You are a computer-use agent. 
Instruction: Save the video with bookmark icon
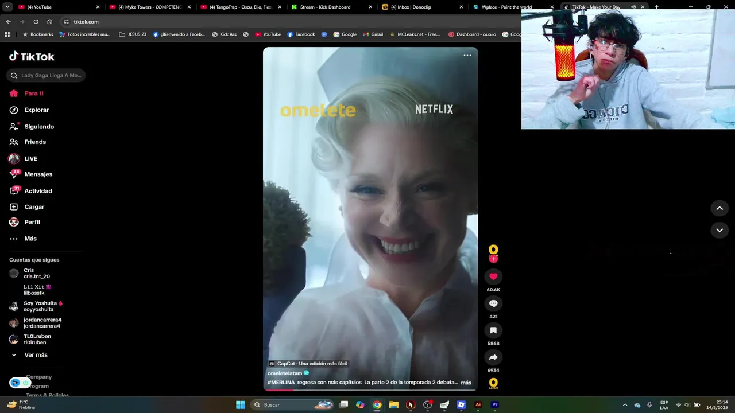click(x=493, y=330)
